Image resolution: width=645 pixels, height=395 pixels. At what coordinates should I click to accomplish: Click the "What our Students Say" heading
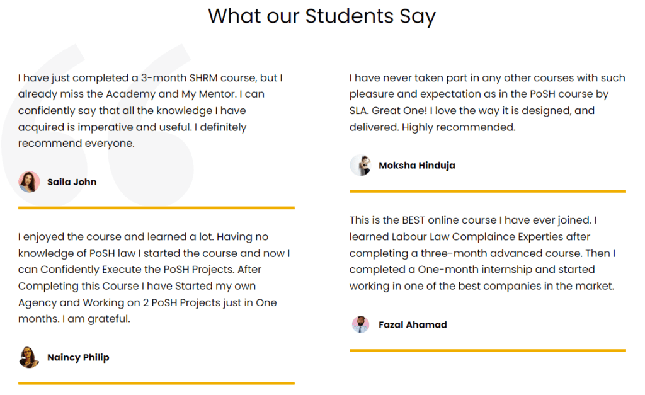coord(322,16)
